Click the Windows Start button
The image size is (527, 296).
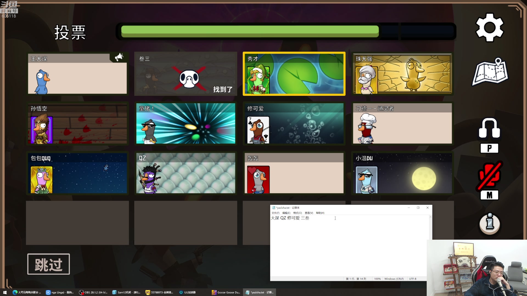coord(5,292)
